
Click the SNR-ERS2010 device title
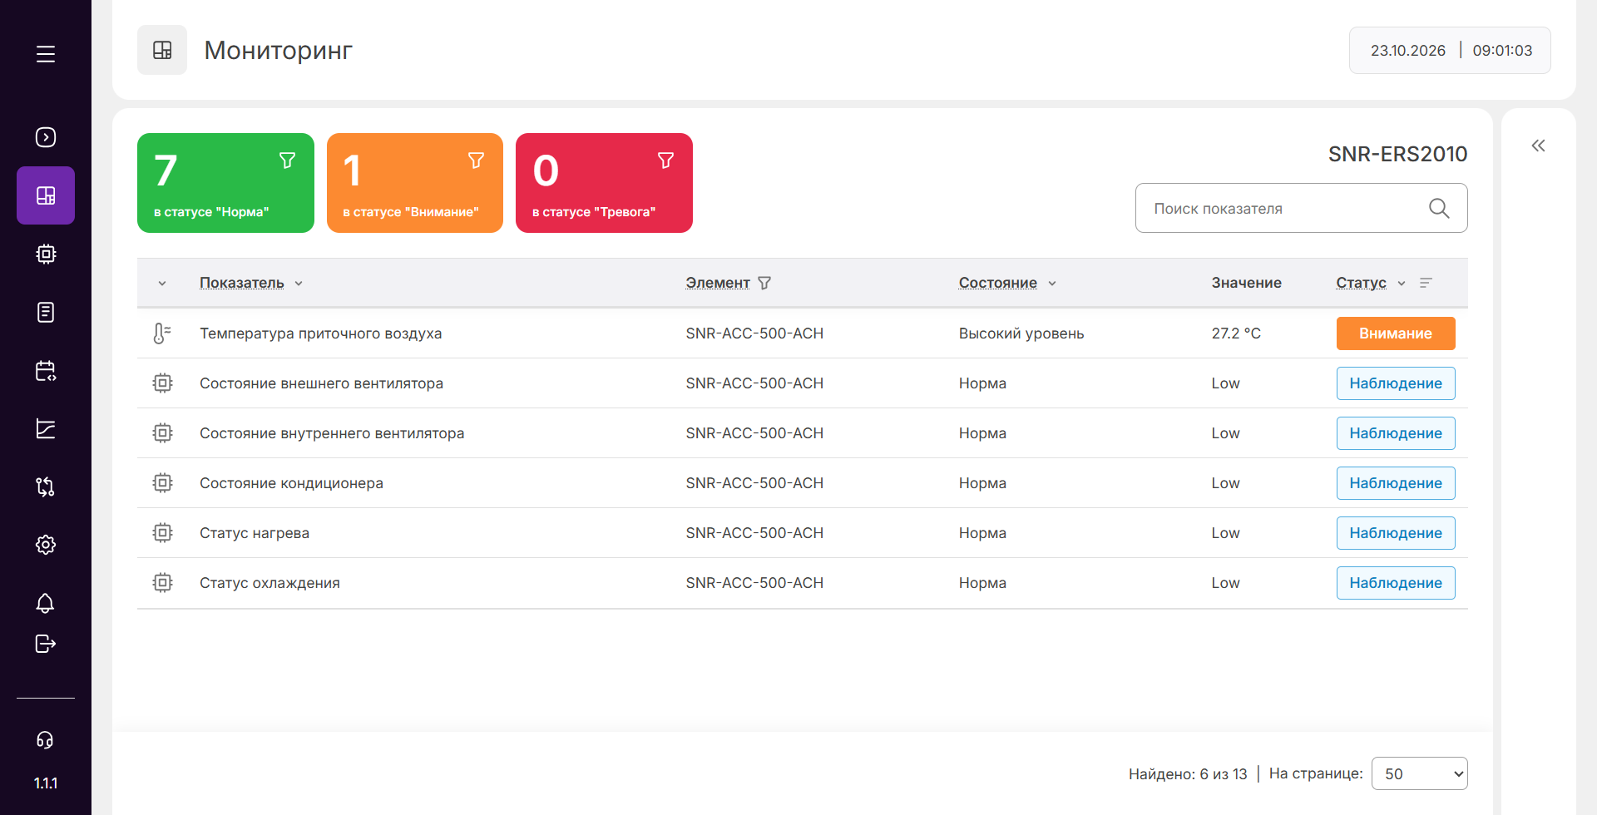1397,154
